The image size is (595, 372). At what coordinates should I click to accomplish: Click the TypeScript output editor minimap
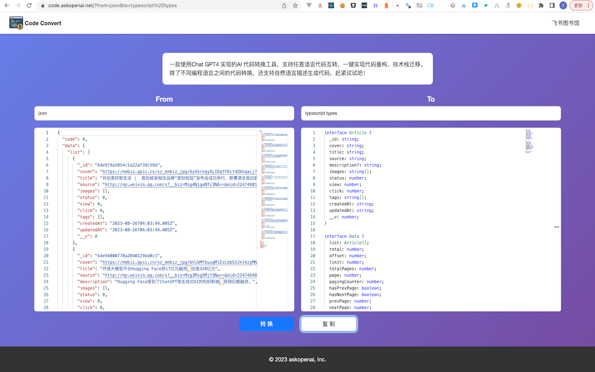(x=529, y=141)
